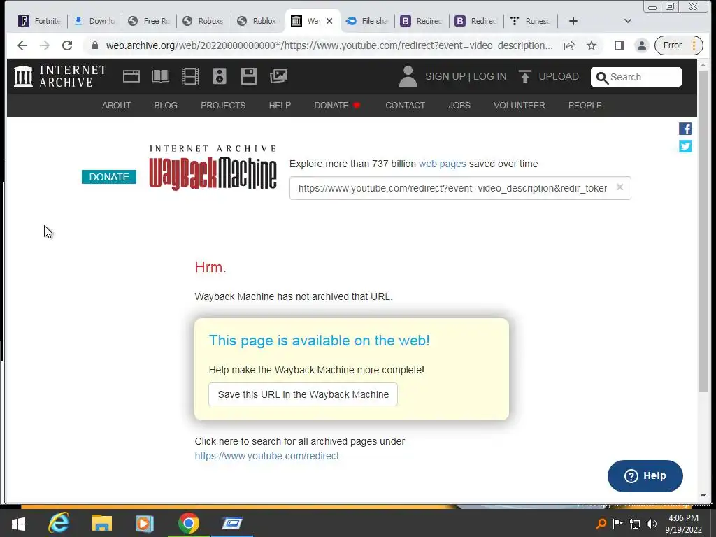
Task: Bookmark this page with star icon
Action: click(x=592, y=45)
